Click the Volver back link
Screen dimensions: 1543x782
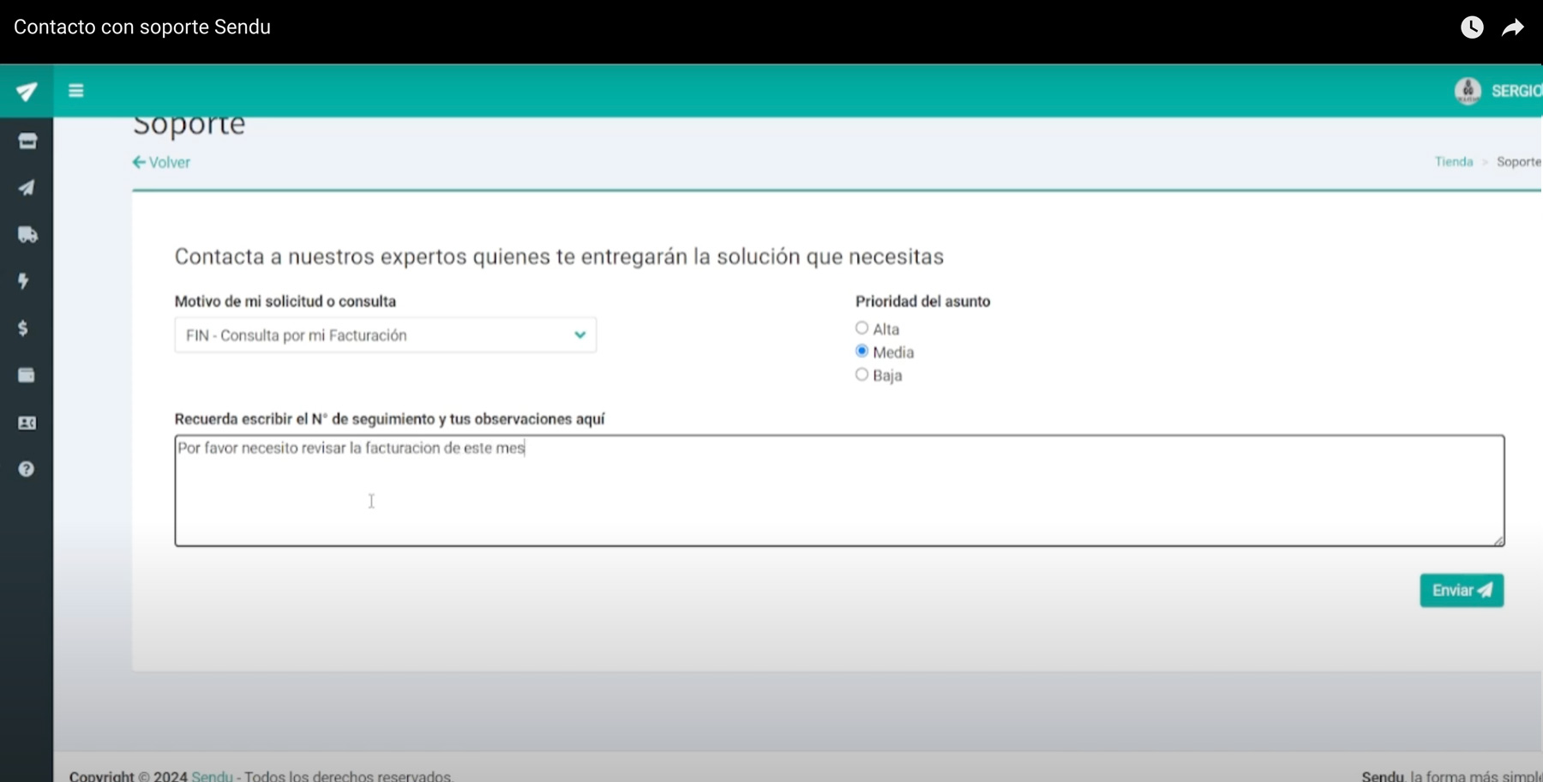tap(161, 162)
